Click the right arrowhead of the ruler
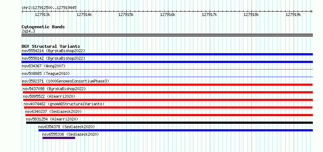 pos(312,12)
